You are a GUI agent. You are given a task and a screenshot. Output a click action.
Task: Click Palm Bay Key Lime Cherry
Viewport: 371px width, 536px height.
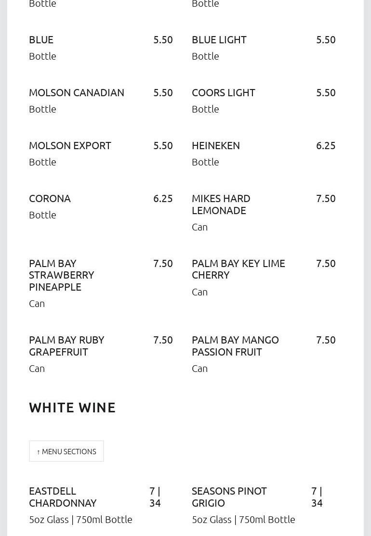click(x=238, y=269)
